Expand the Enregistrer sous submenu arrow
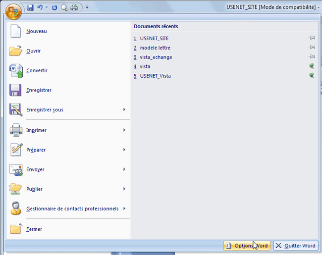The image size is (322, 255). pyautogui.click(x=124, y=109)
